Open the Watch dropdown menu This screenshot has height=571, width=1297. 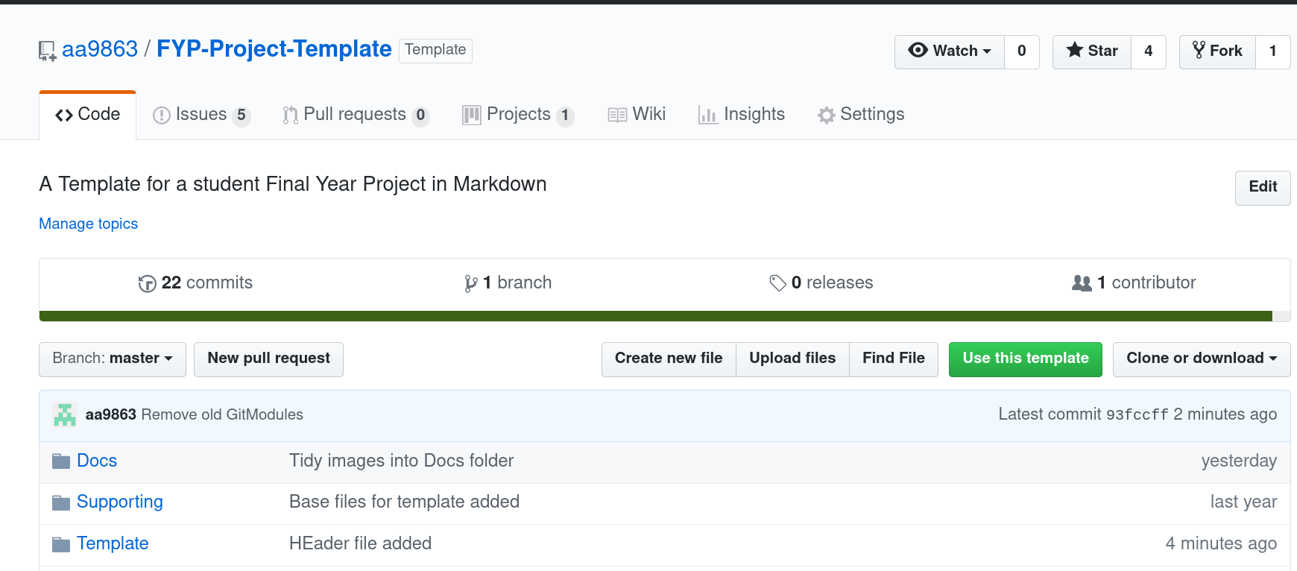click(950, 51)
